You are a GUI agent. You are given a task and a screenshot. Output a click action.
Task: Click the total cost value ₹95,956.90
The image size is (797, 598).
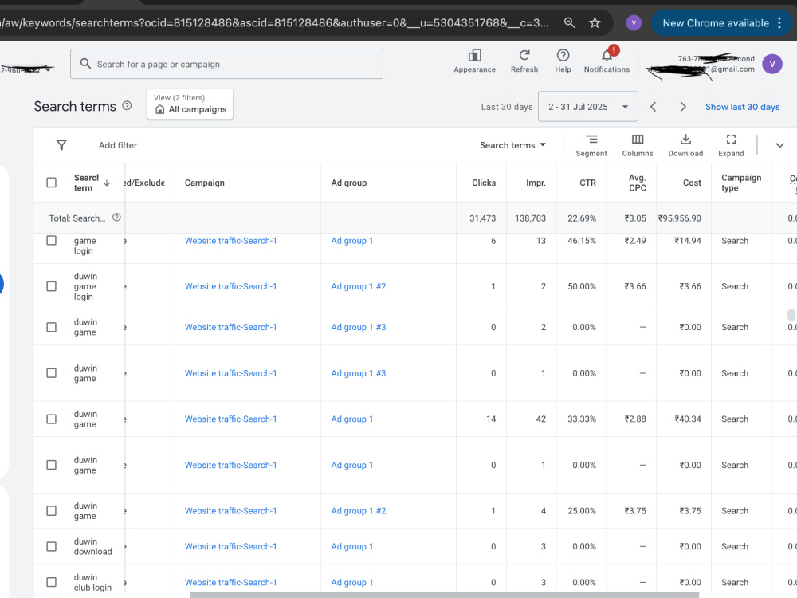pyautogui.click(x=680, y=218)
